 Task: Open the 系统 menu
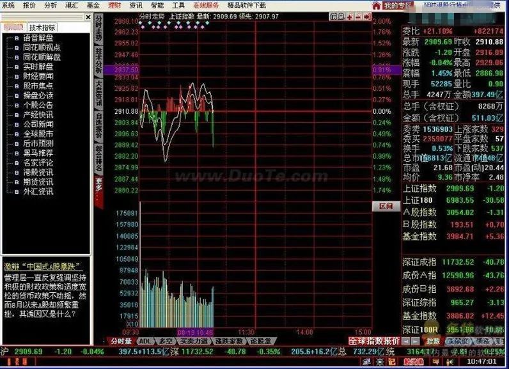pyautogui.click(x=8, y=5)
